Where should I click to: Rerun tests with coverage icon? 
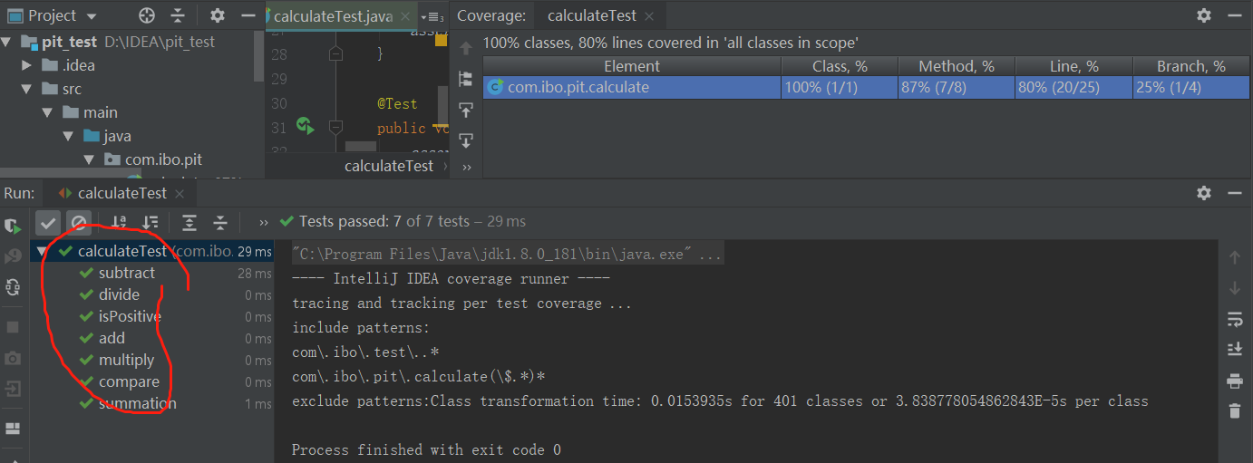click(x=13, y=226)
